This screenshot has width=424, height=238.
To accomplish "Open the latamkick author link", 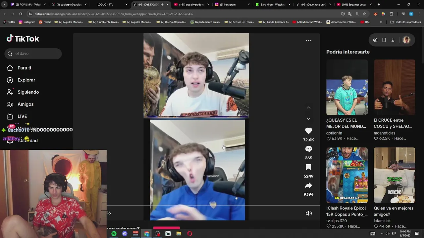I will tap(382, 221).
